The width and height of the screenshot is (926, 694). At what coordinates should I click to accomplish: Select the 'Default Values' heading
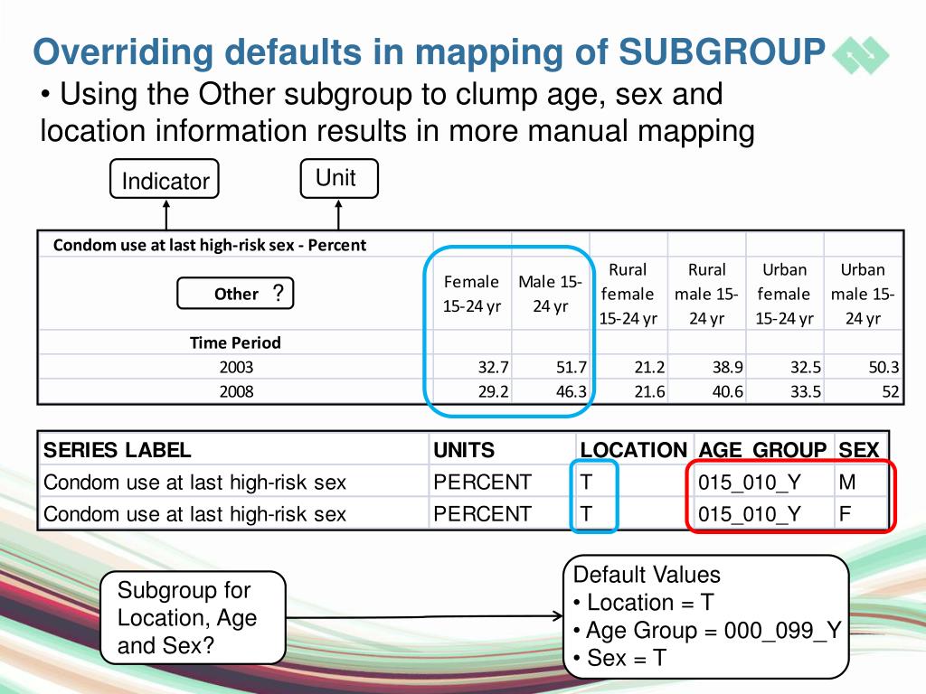[x=647, y=574]
